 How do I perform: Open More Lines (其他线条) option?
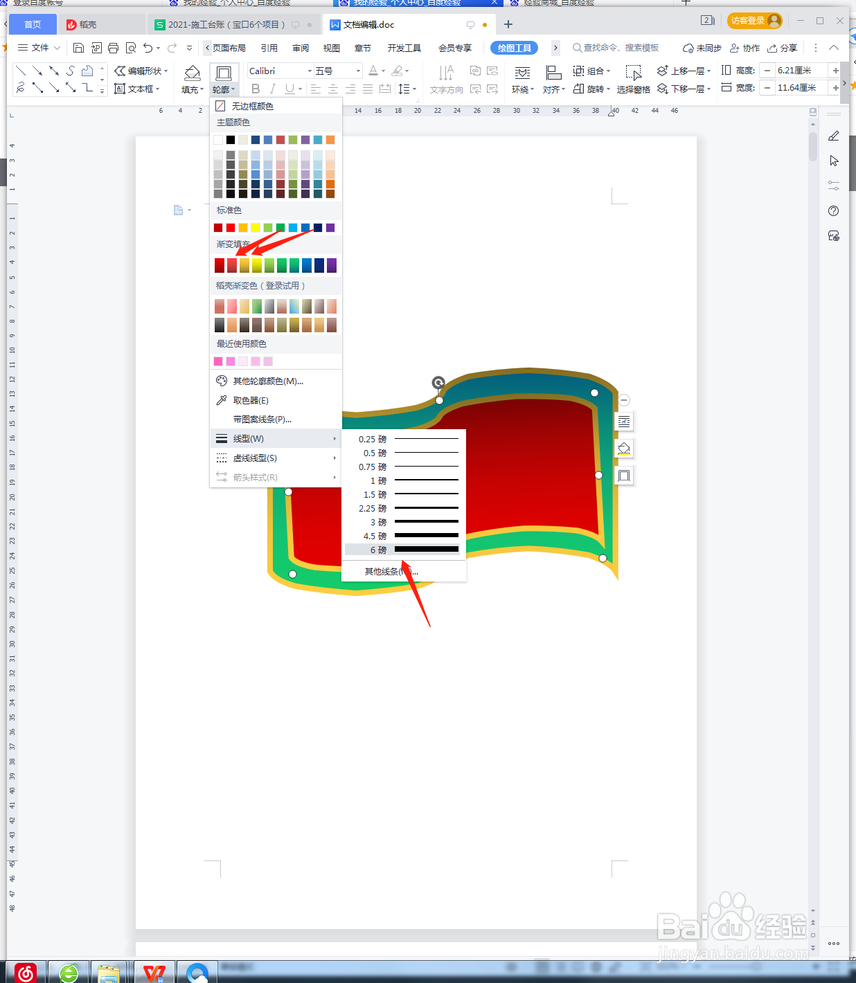(403, 571)
